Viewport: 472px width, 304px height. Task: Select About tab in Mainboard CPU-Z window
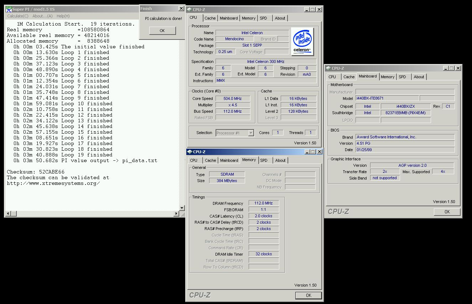point(419,77)
